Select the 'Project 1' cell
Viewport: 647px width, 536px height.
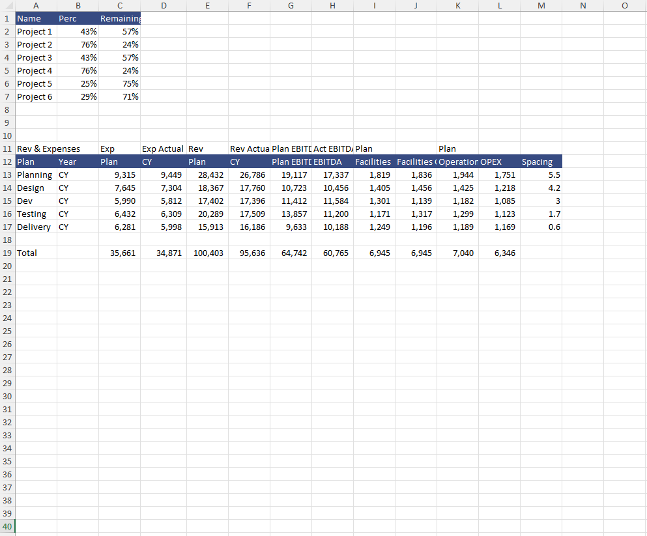coord(36,32)
